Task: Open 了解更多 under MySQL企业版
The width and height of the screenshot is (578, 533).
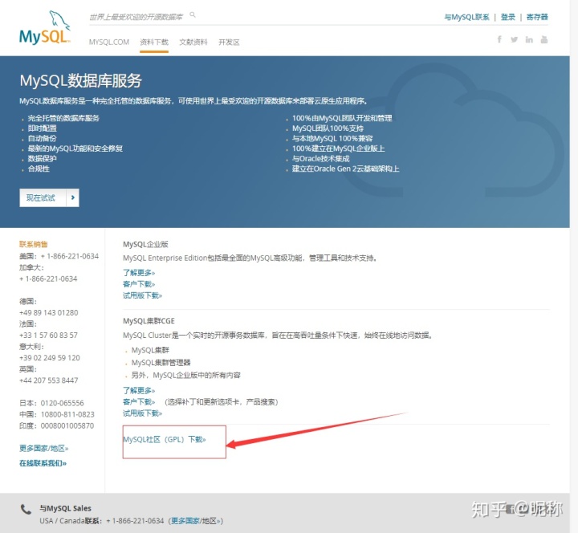Action: 139,273
